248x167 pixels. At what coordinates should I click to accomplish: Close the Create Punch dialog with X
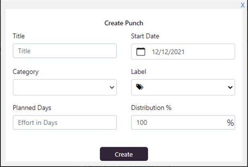[x=242, y=5]
